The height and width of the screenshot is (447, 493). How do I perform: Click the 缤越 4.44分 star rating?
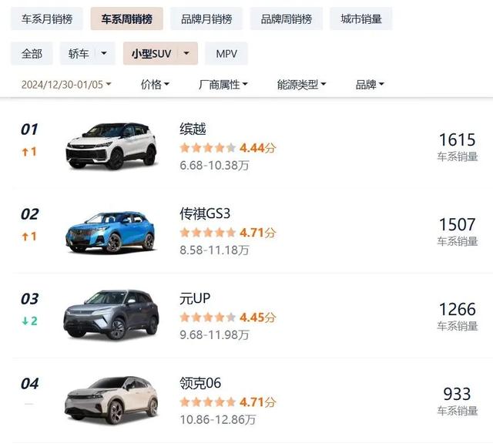click(228, 147)
